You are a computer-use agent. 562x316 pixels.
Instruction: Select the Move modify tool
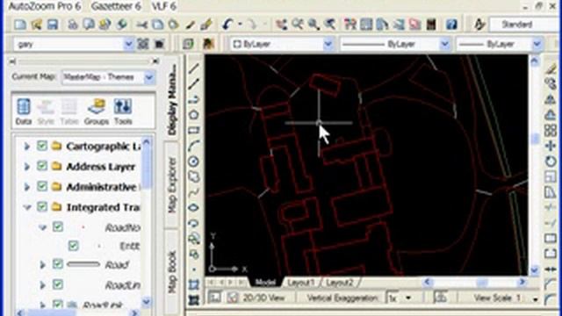click(551, 146)
